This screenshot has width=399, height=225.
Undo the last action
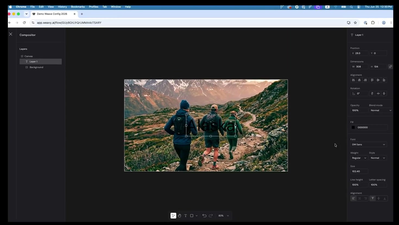point(204,216)
